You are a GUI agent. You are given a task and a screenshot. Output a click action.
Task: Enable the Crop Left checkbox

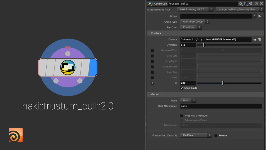pyautogui.click(x=152, y=56)
